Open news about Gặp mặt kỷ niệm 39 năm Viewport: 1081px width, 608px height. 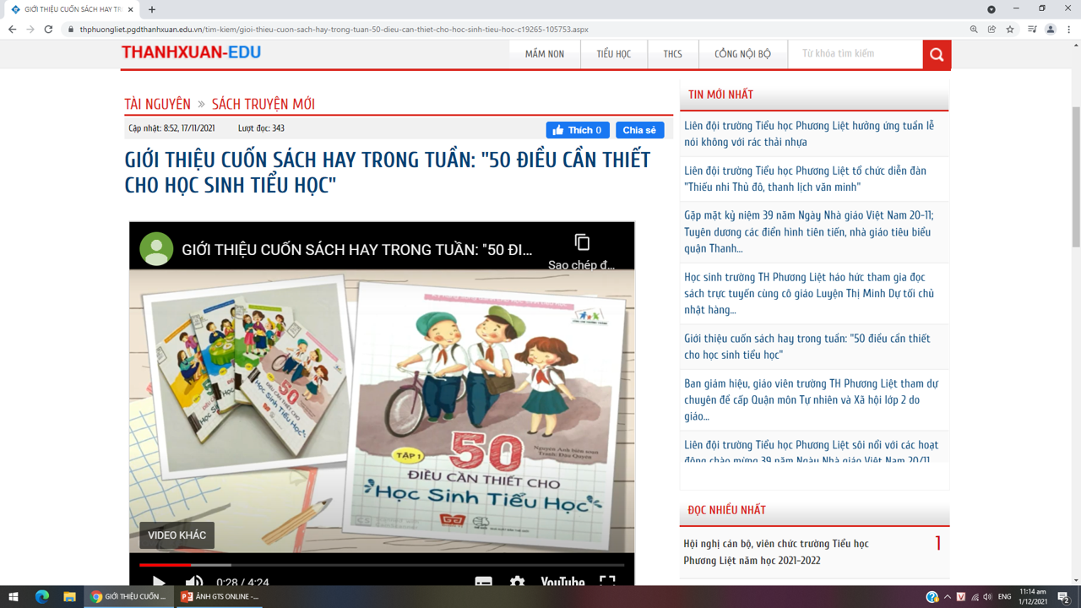coord(809,232)
